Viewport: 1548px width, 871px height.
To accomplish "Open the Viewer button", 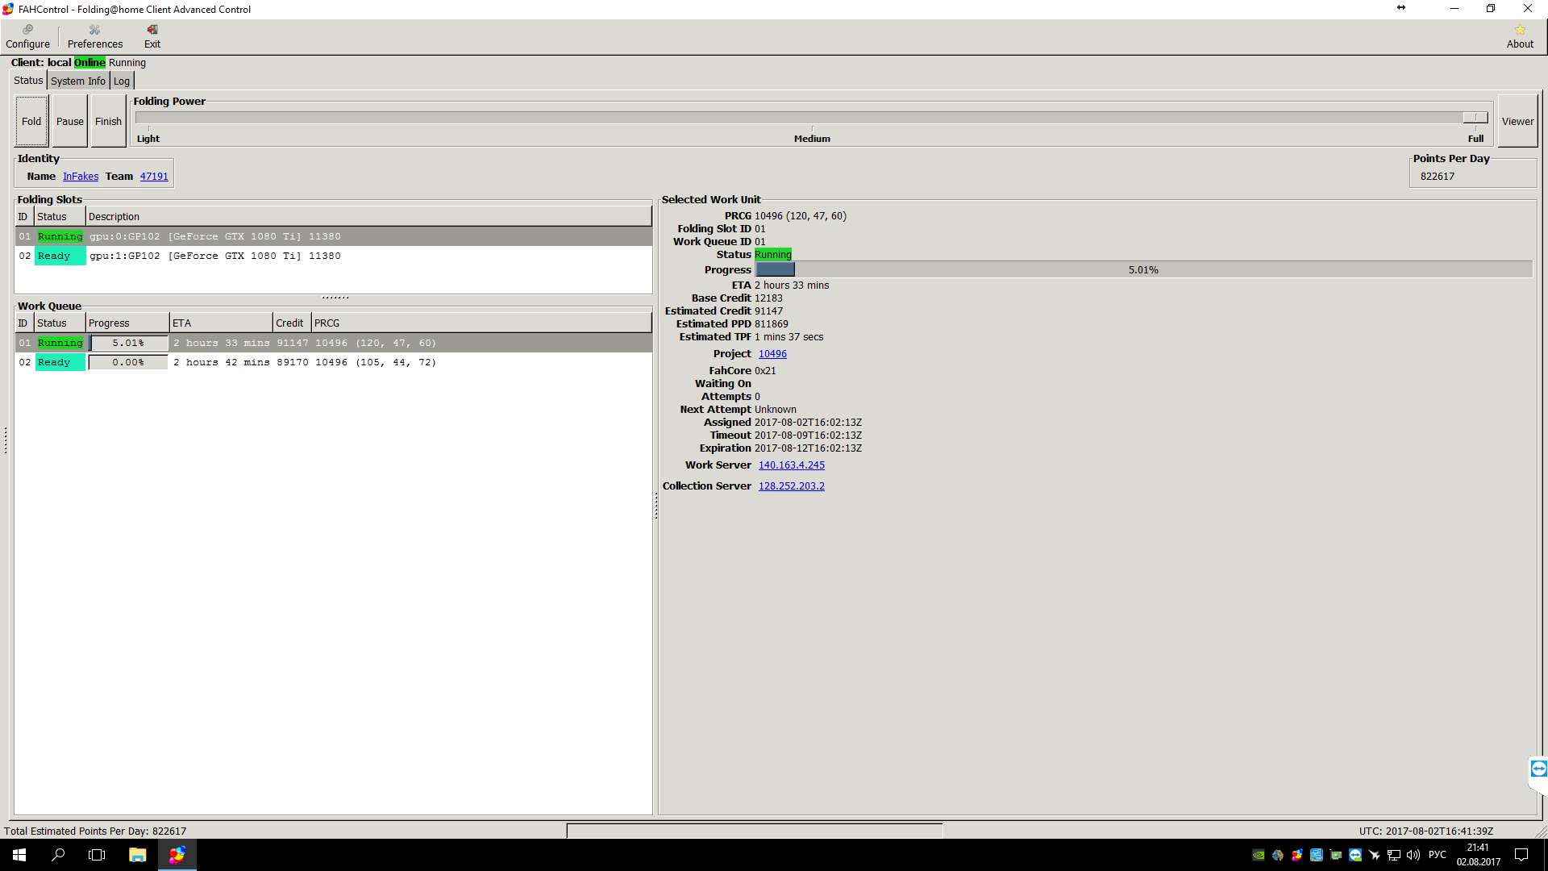I will (1517, 121).
